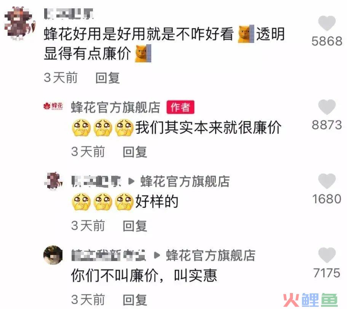Screen dimensions: 347x309
Task: Open round avatar of last commenter
Action: [x=53, y=255]
